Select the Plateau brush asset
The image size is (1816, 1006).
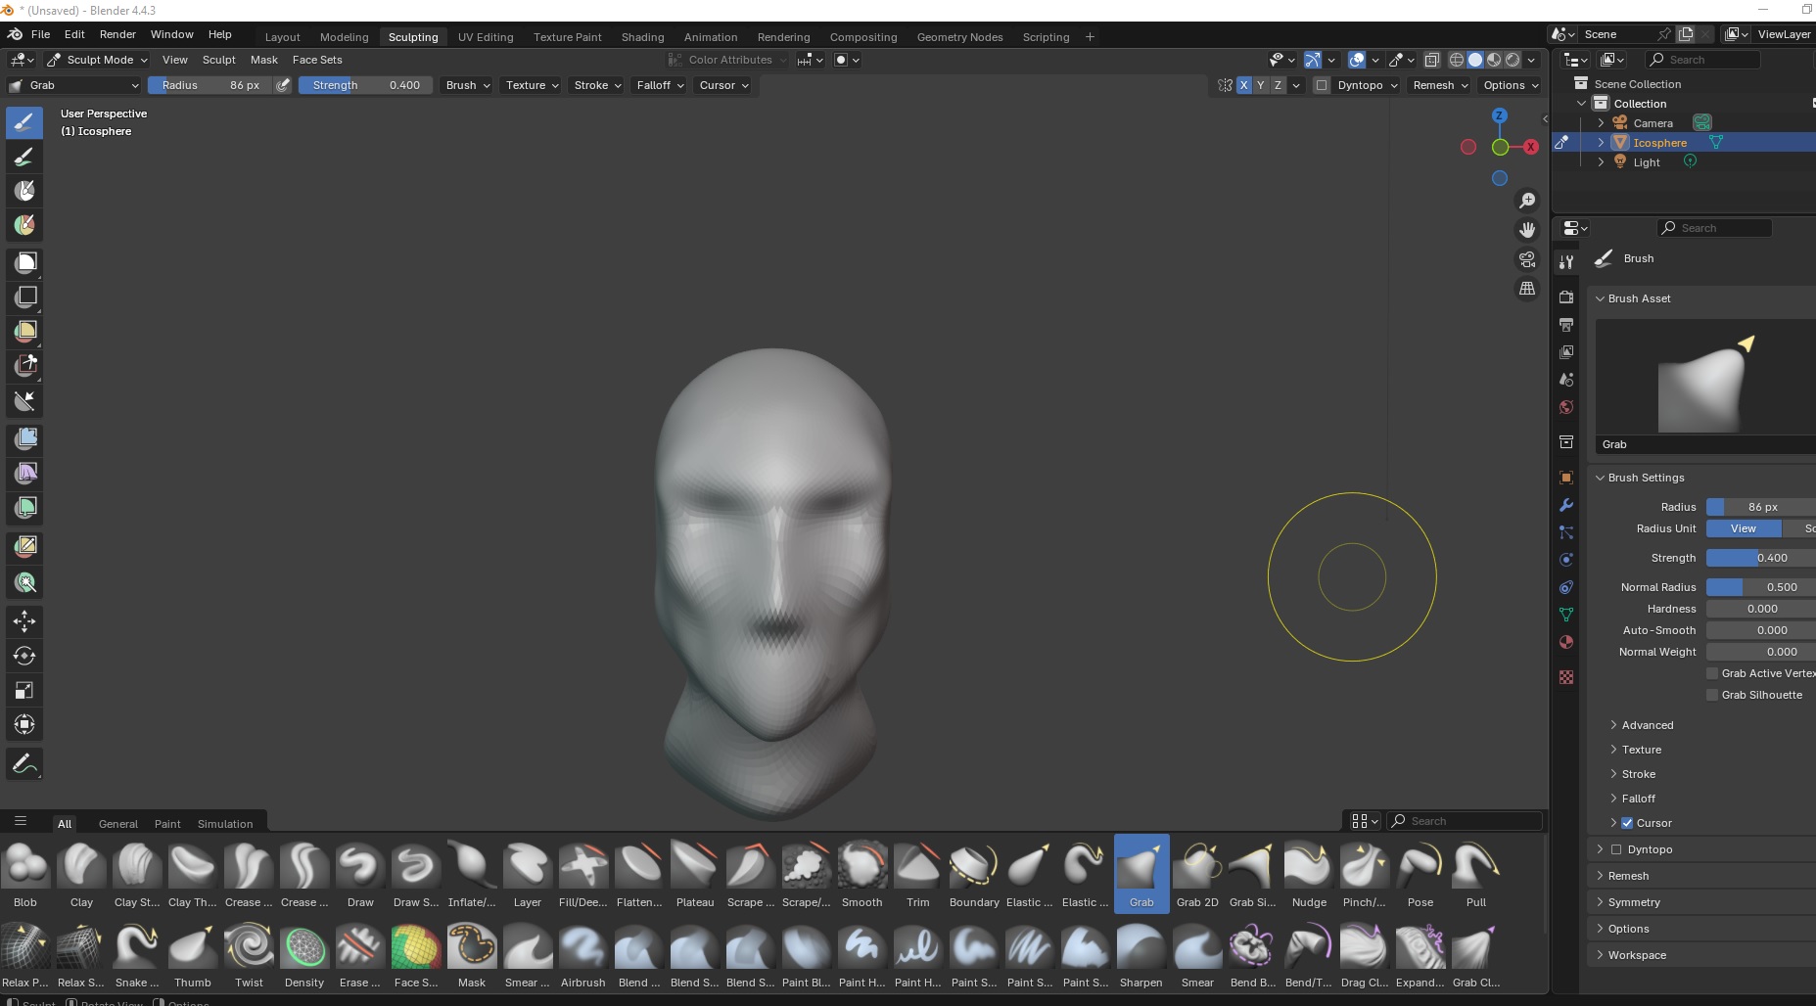coord(695,874)
